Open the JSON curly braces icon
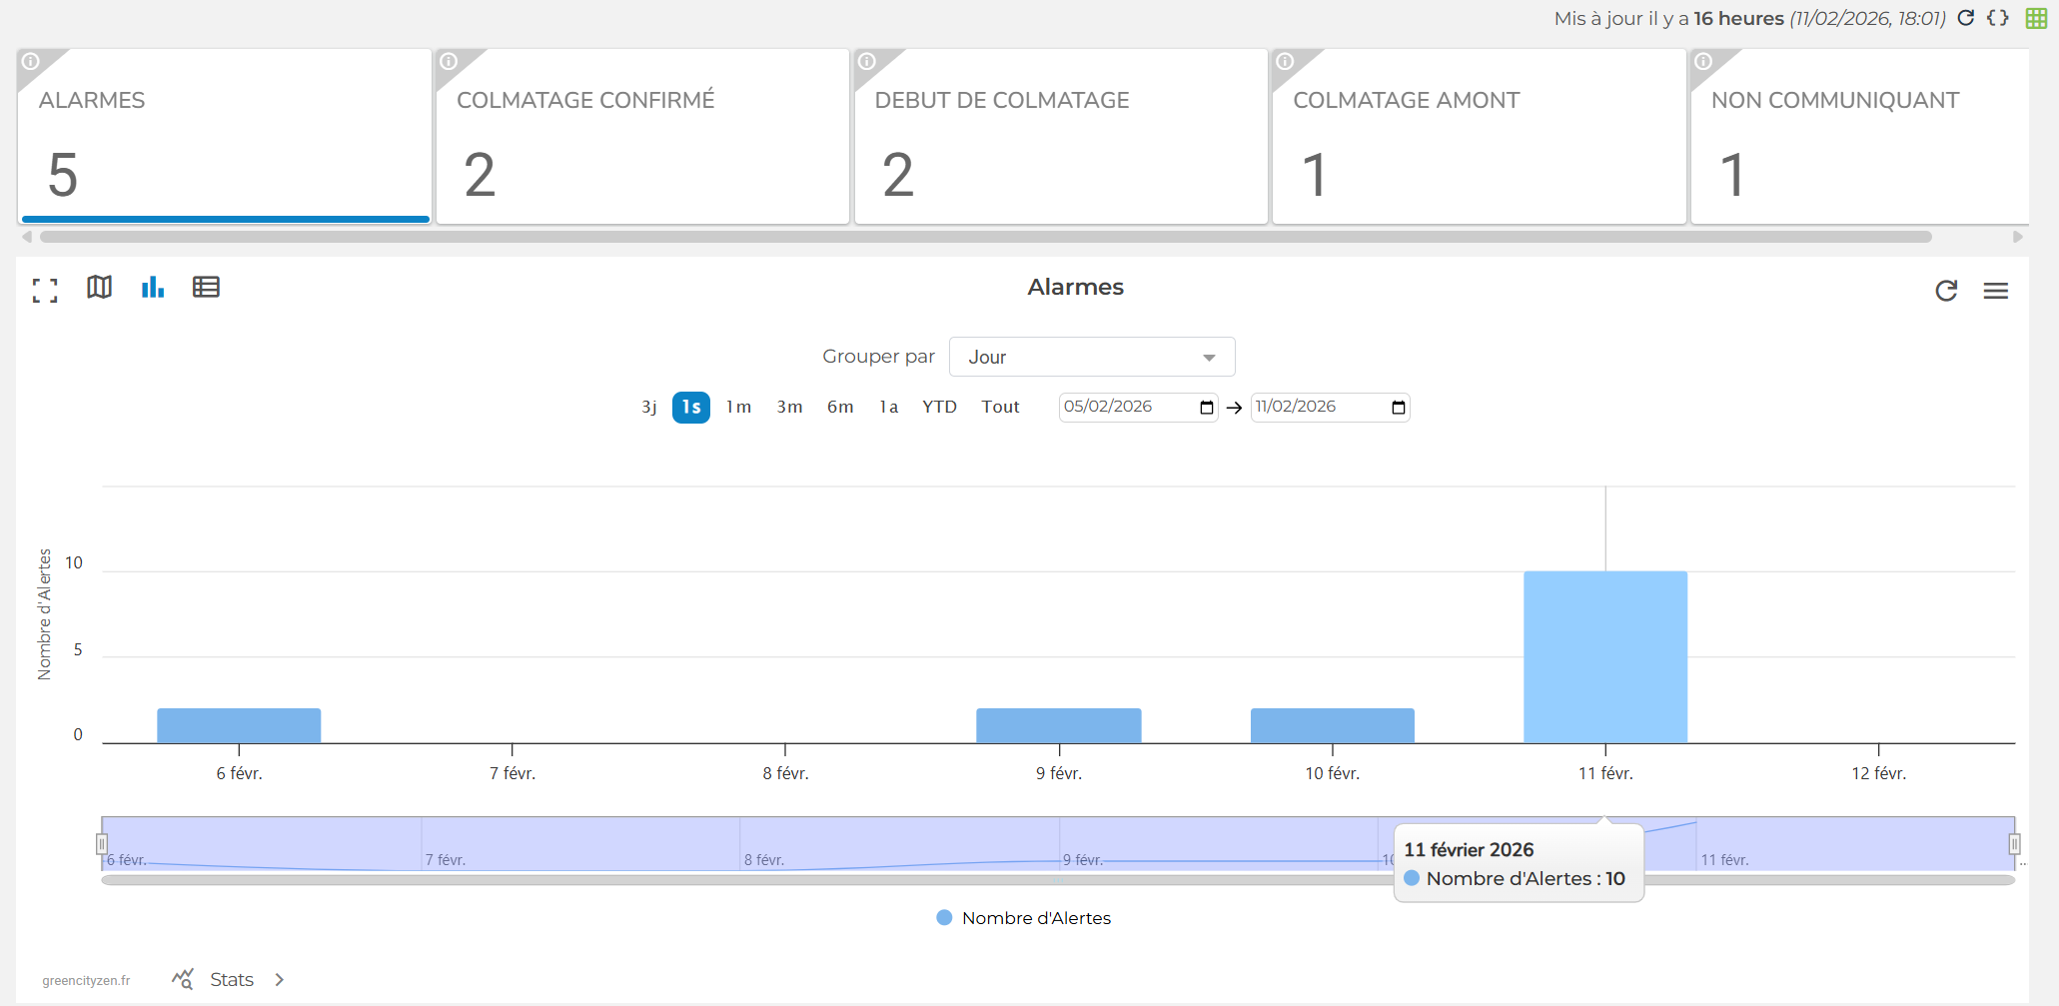This screenshot has height=1006, width=2059. pos(1997,18)
